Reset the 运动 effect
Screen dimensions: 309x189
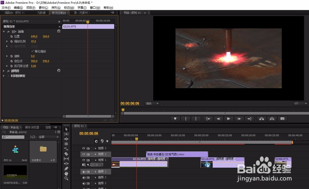click(58, 31)
